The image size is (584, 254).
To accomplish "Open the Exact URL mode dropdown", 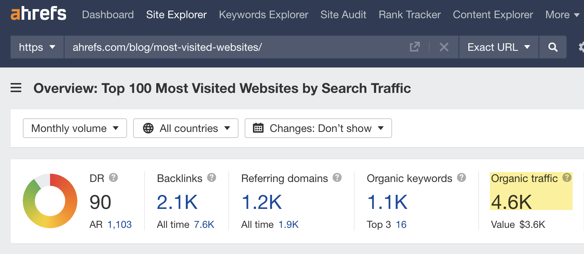I will coord(498,47).
